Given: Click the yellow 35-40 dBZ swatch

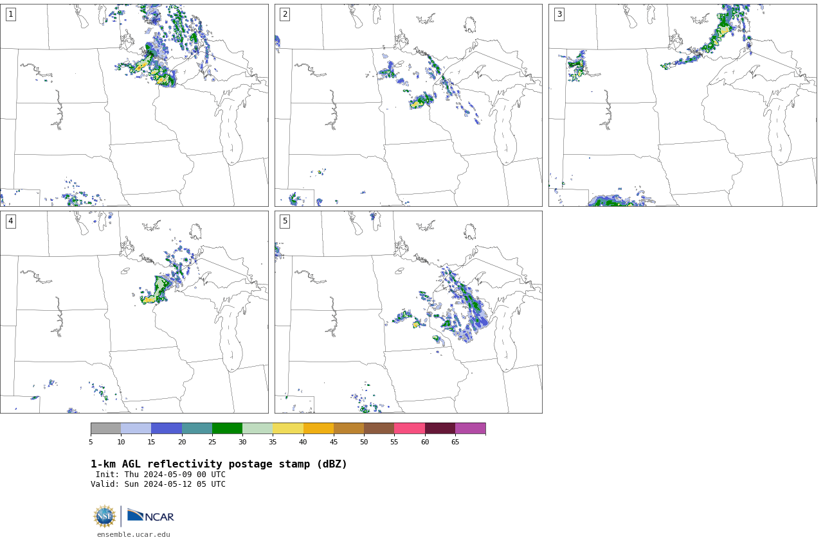Looking at the screenshot, I should (288, 428).
